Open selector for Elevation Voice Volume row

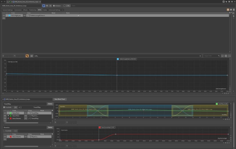(x=5, y=137)
